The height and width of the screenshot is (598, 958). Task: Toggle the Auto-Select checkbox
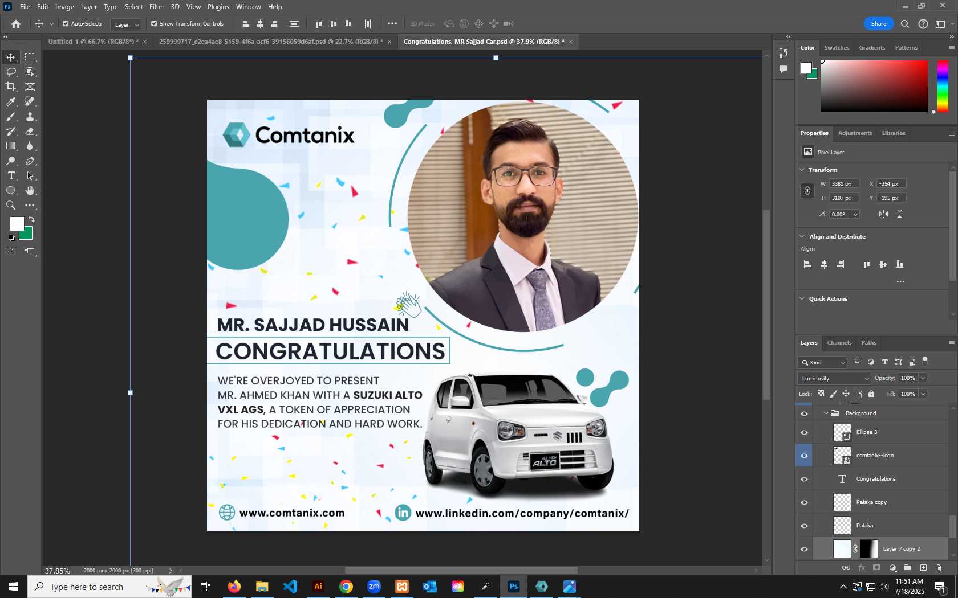click(66, 24)
